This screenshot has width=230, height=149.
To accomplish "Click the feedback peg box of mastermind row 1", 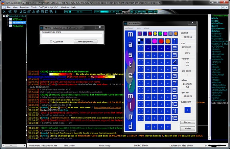I will pyautogui.click(x=141, y=41).
